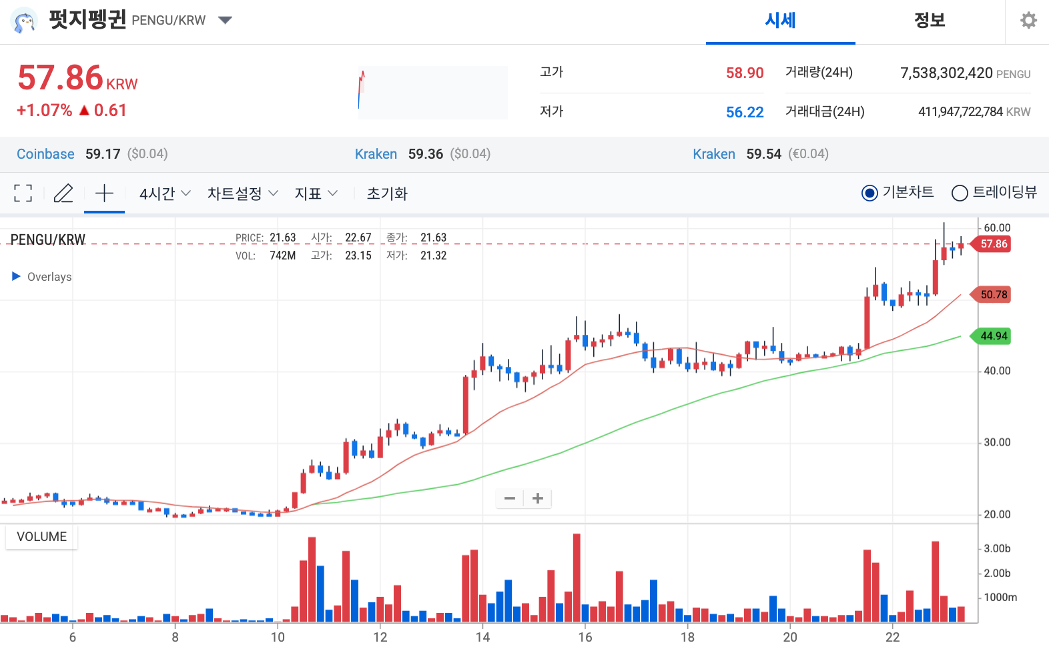1049x651 pixels.
Task: Click the Pudgy Penguin coin logo
Action: tap(25, 21)
